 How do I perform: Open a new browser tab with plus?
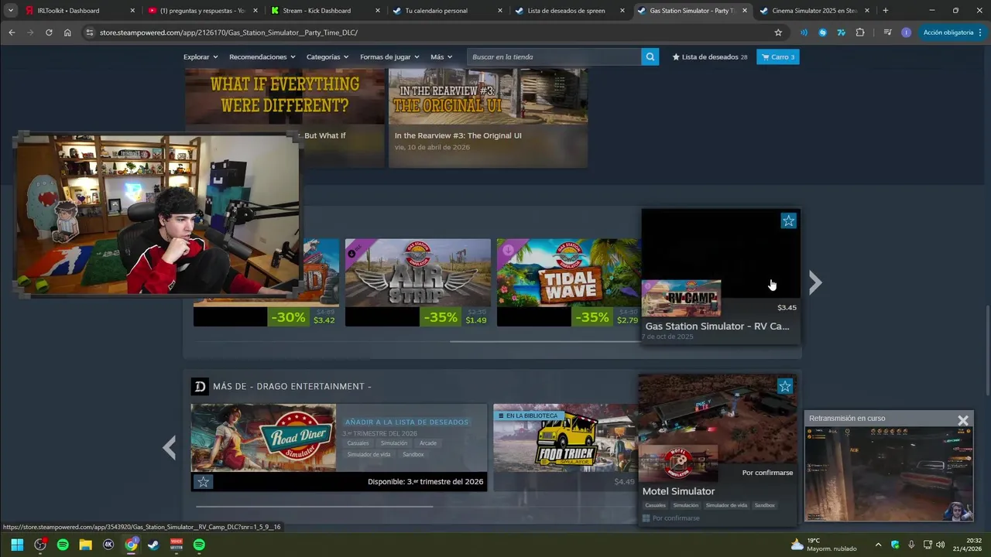885,11
